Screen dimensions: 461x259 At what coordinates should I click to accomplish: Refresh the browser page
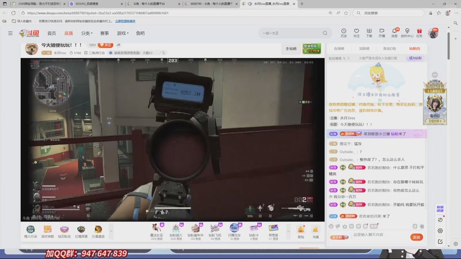pos(13,13)
